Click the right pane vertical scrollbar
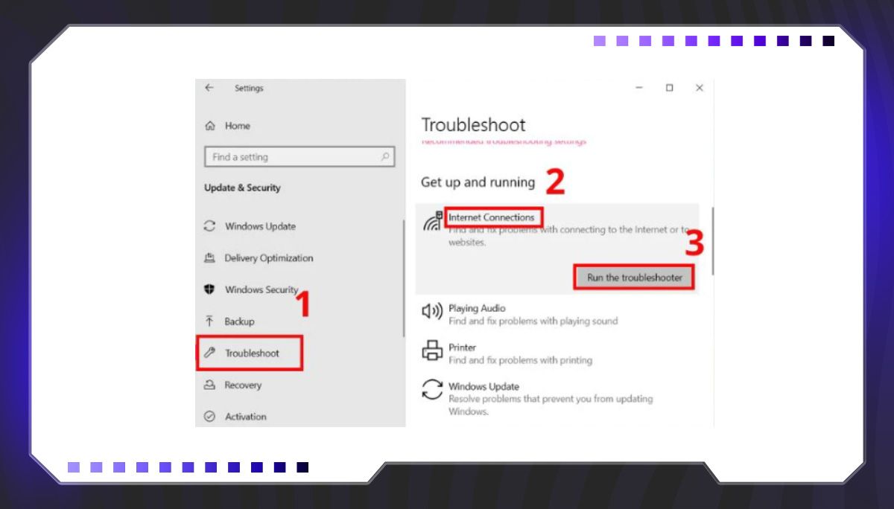 713,241
